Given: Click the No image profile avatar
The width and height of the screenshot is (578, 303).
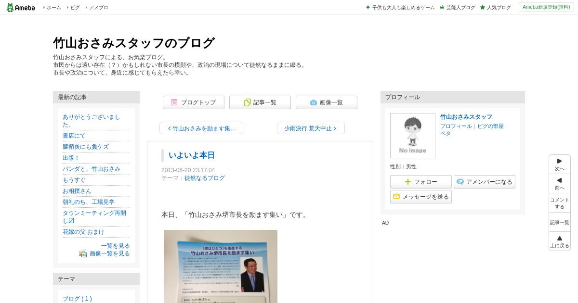Looking at the screenshot, I should click(413, 136).
